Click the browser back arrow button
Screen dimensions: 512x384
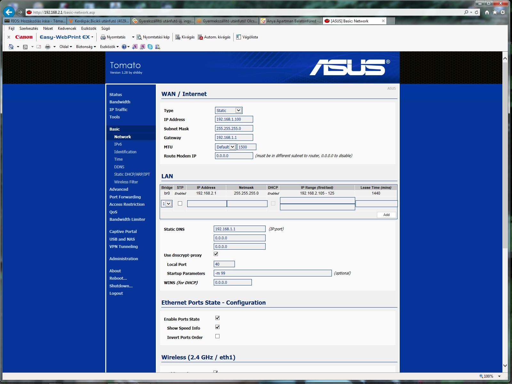pos(9,12)
